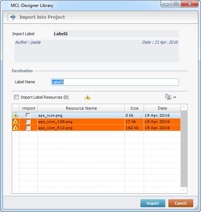Enable Import Label Resources checkbox
201x212 pixels.
17,97
